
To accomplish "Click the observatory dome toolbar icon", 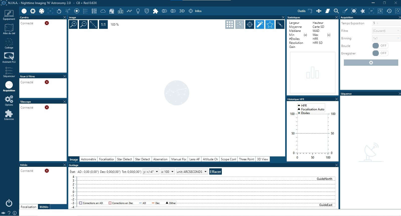I will coord(112,11).
